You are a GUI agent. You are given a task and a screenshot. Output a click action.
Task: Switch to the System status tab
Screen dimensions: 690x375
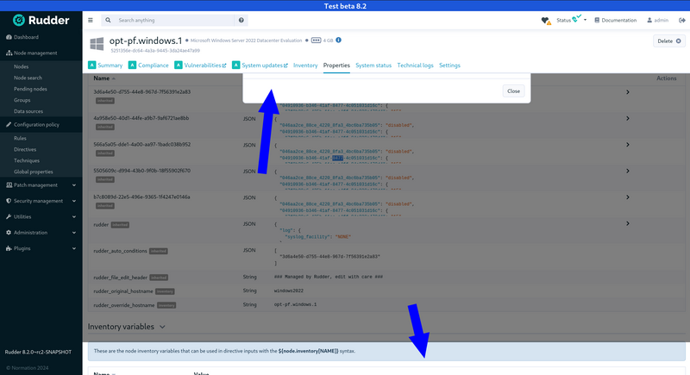pos(373,65)
